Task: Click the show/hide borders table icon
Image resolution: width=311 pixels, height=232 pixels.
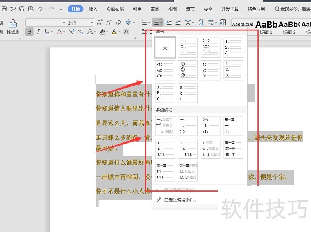Action: pyautogui.click(x=223, y=22)
